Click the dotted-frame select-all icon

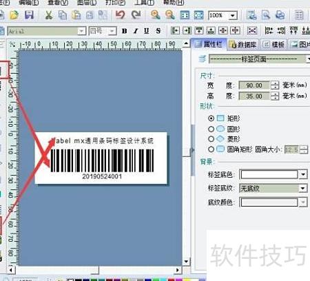[x=252, y=30]
